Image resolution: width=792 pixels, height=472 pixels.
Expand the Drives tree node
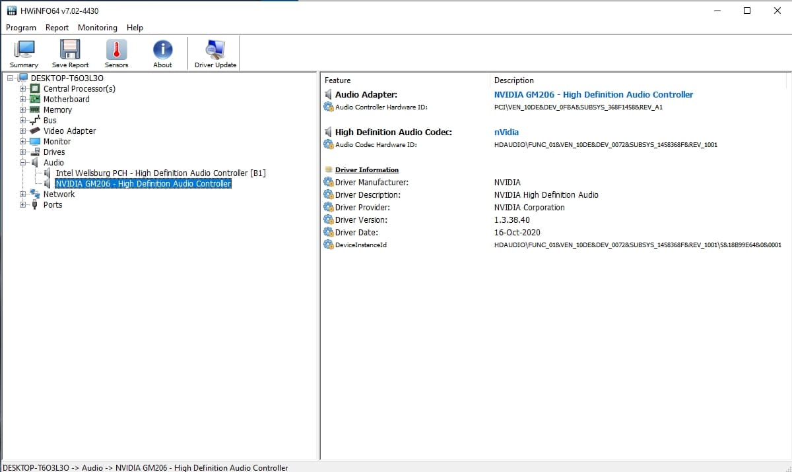(x=23, y=152)
